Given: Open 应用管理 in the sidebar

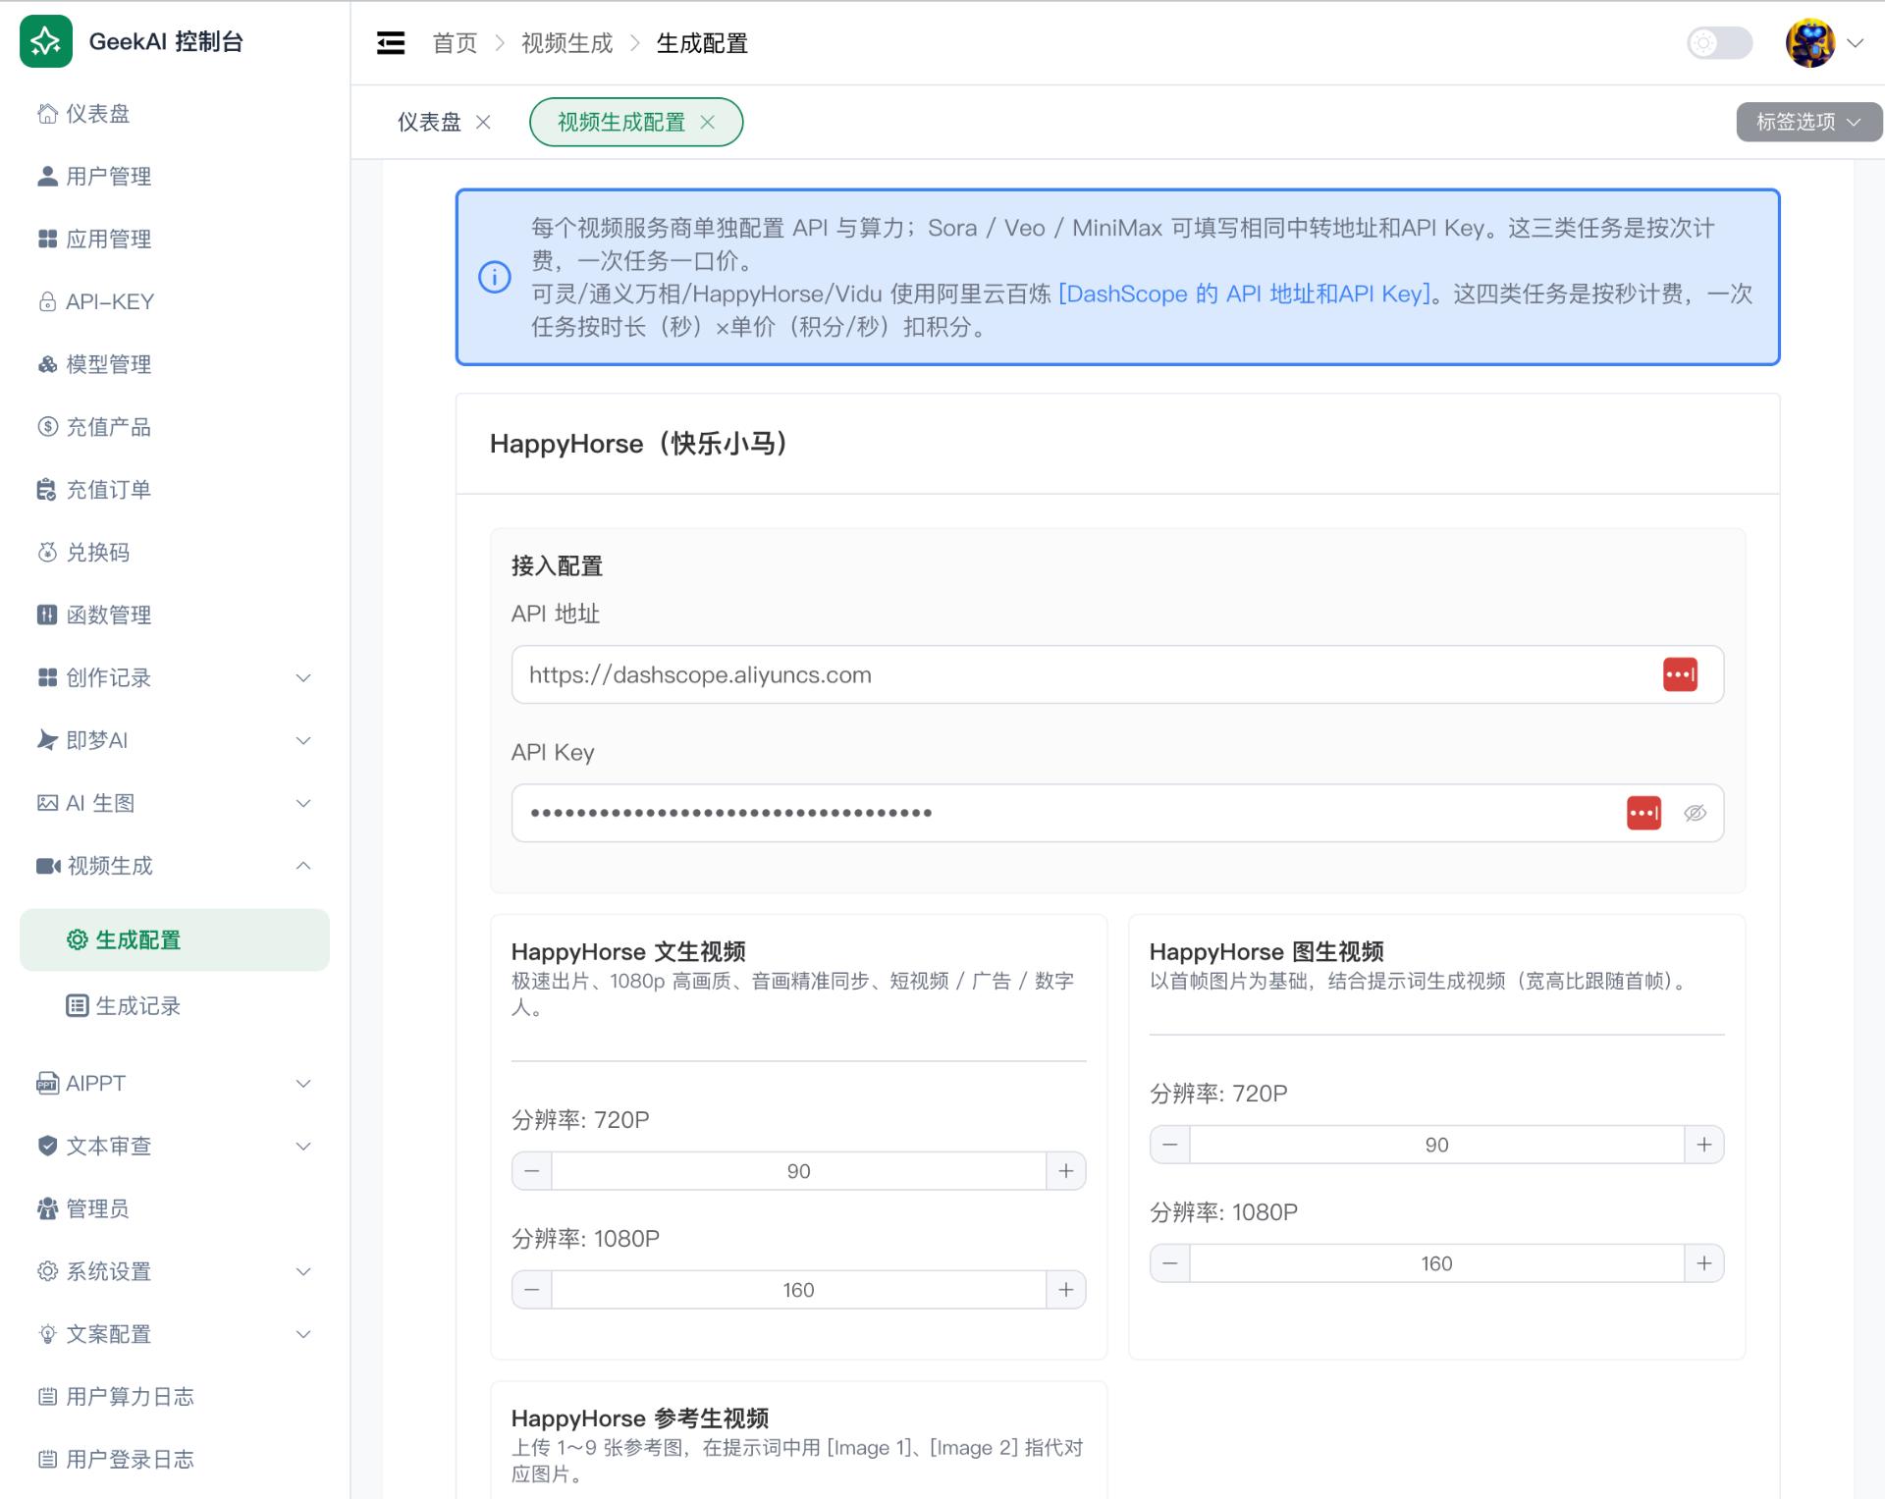Looking at the screenshot, I should [175, 240].
